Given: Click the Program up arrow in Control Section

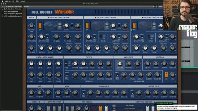Looking at the screenshot, I should pos(114,106).
